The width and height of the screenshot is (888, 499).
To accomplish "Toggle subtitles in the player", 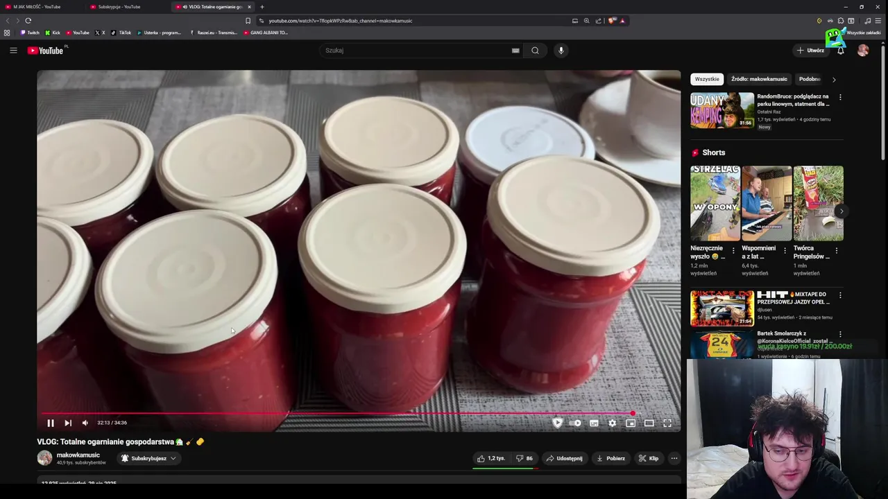I will pyautogui.click(x=595, y=423).
